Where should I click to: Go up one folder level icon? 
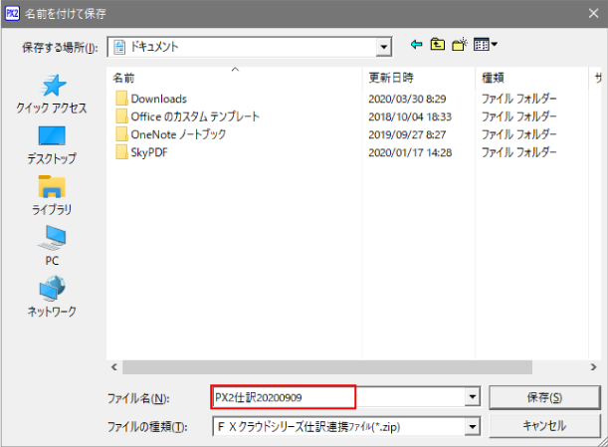438,45
